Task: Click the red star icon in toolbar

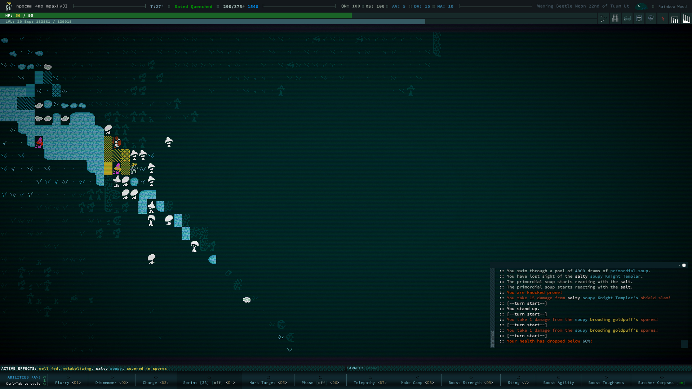Action: click(x=662, y=18)
